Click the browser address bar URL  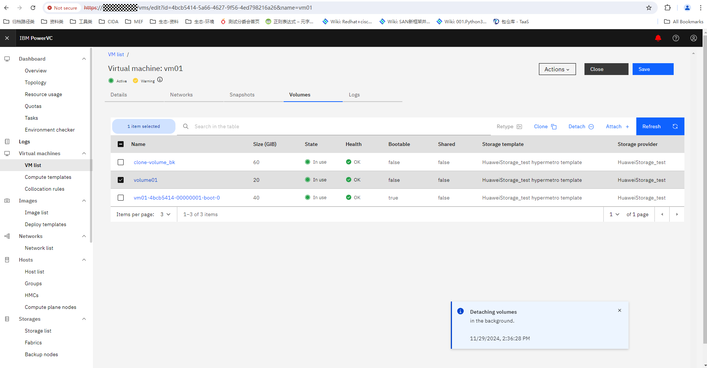(198, 8)
